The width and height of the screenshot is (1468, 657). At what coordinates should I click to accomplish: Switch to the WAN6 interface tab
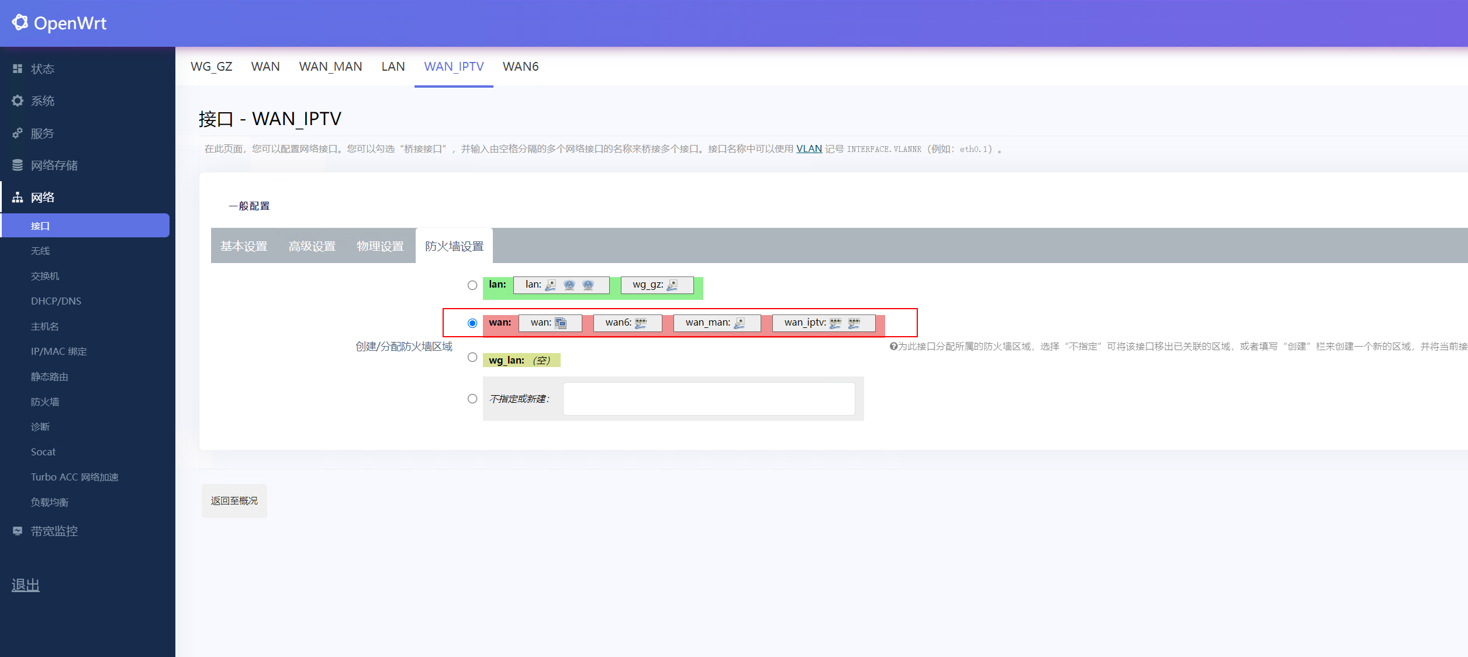(520, 67)
